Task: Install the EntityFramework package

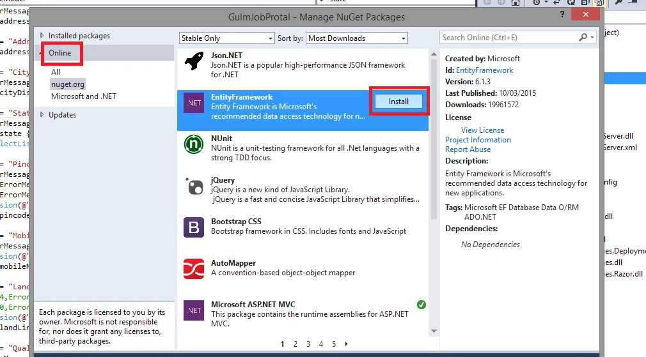Action: pyautogui.click(x=399, y=102)
